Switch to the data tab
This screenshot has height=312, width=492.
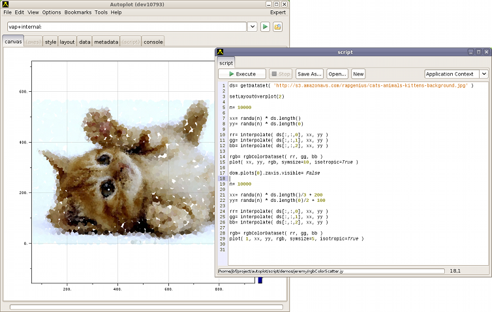point(84,42)
